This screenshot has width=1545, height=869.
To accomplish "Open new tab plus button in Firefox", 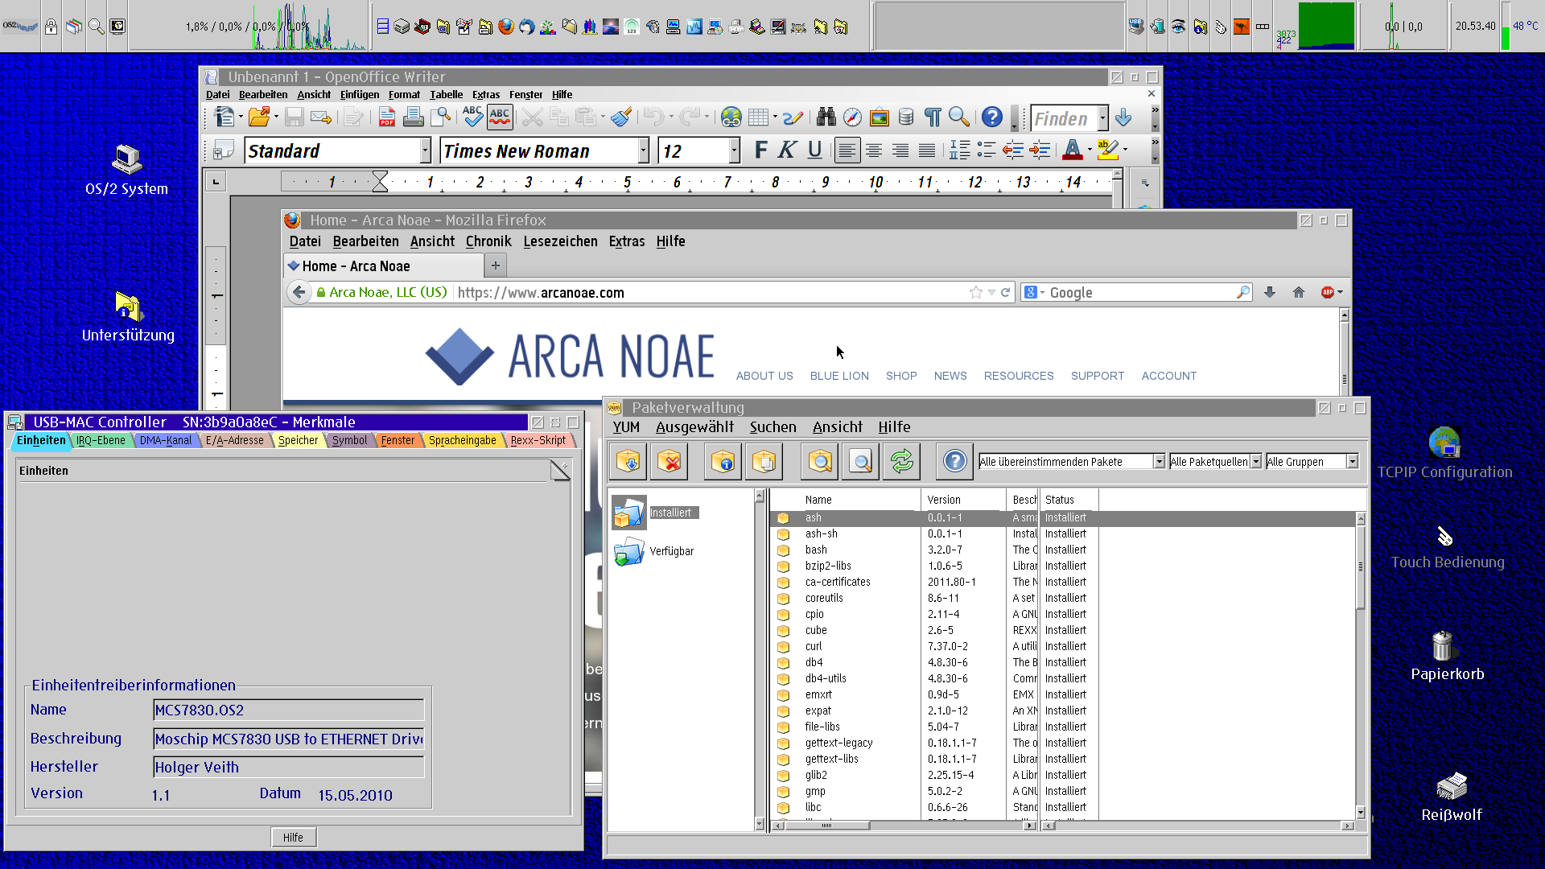I will (x=496, y=266).
